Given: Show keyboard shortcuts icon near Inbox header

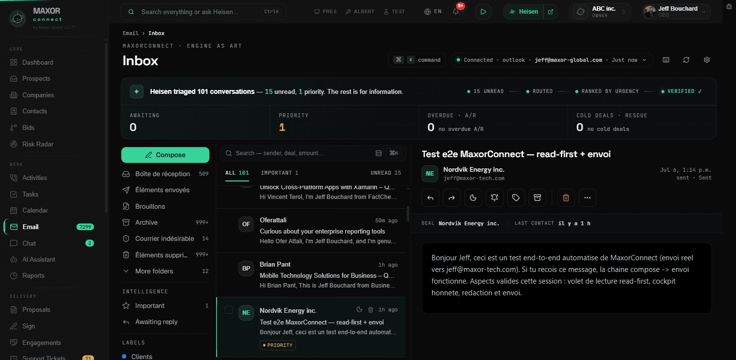Looking at the screenshot, I should pyautogui.click(x=666, y=60).
